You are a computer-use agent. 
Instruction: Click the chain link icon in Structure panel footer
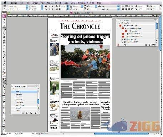pos(125,45)
